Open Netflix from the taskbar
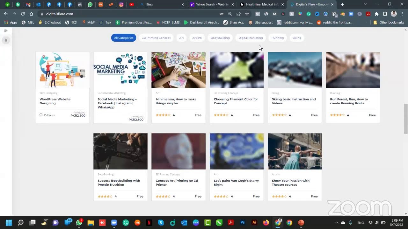 149,223
